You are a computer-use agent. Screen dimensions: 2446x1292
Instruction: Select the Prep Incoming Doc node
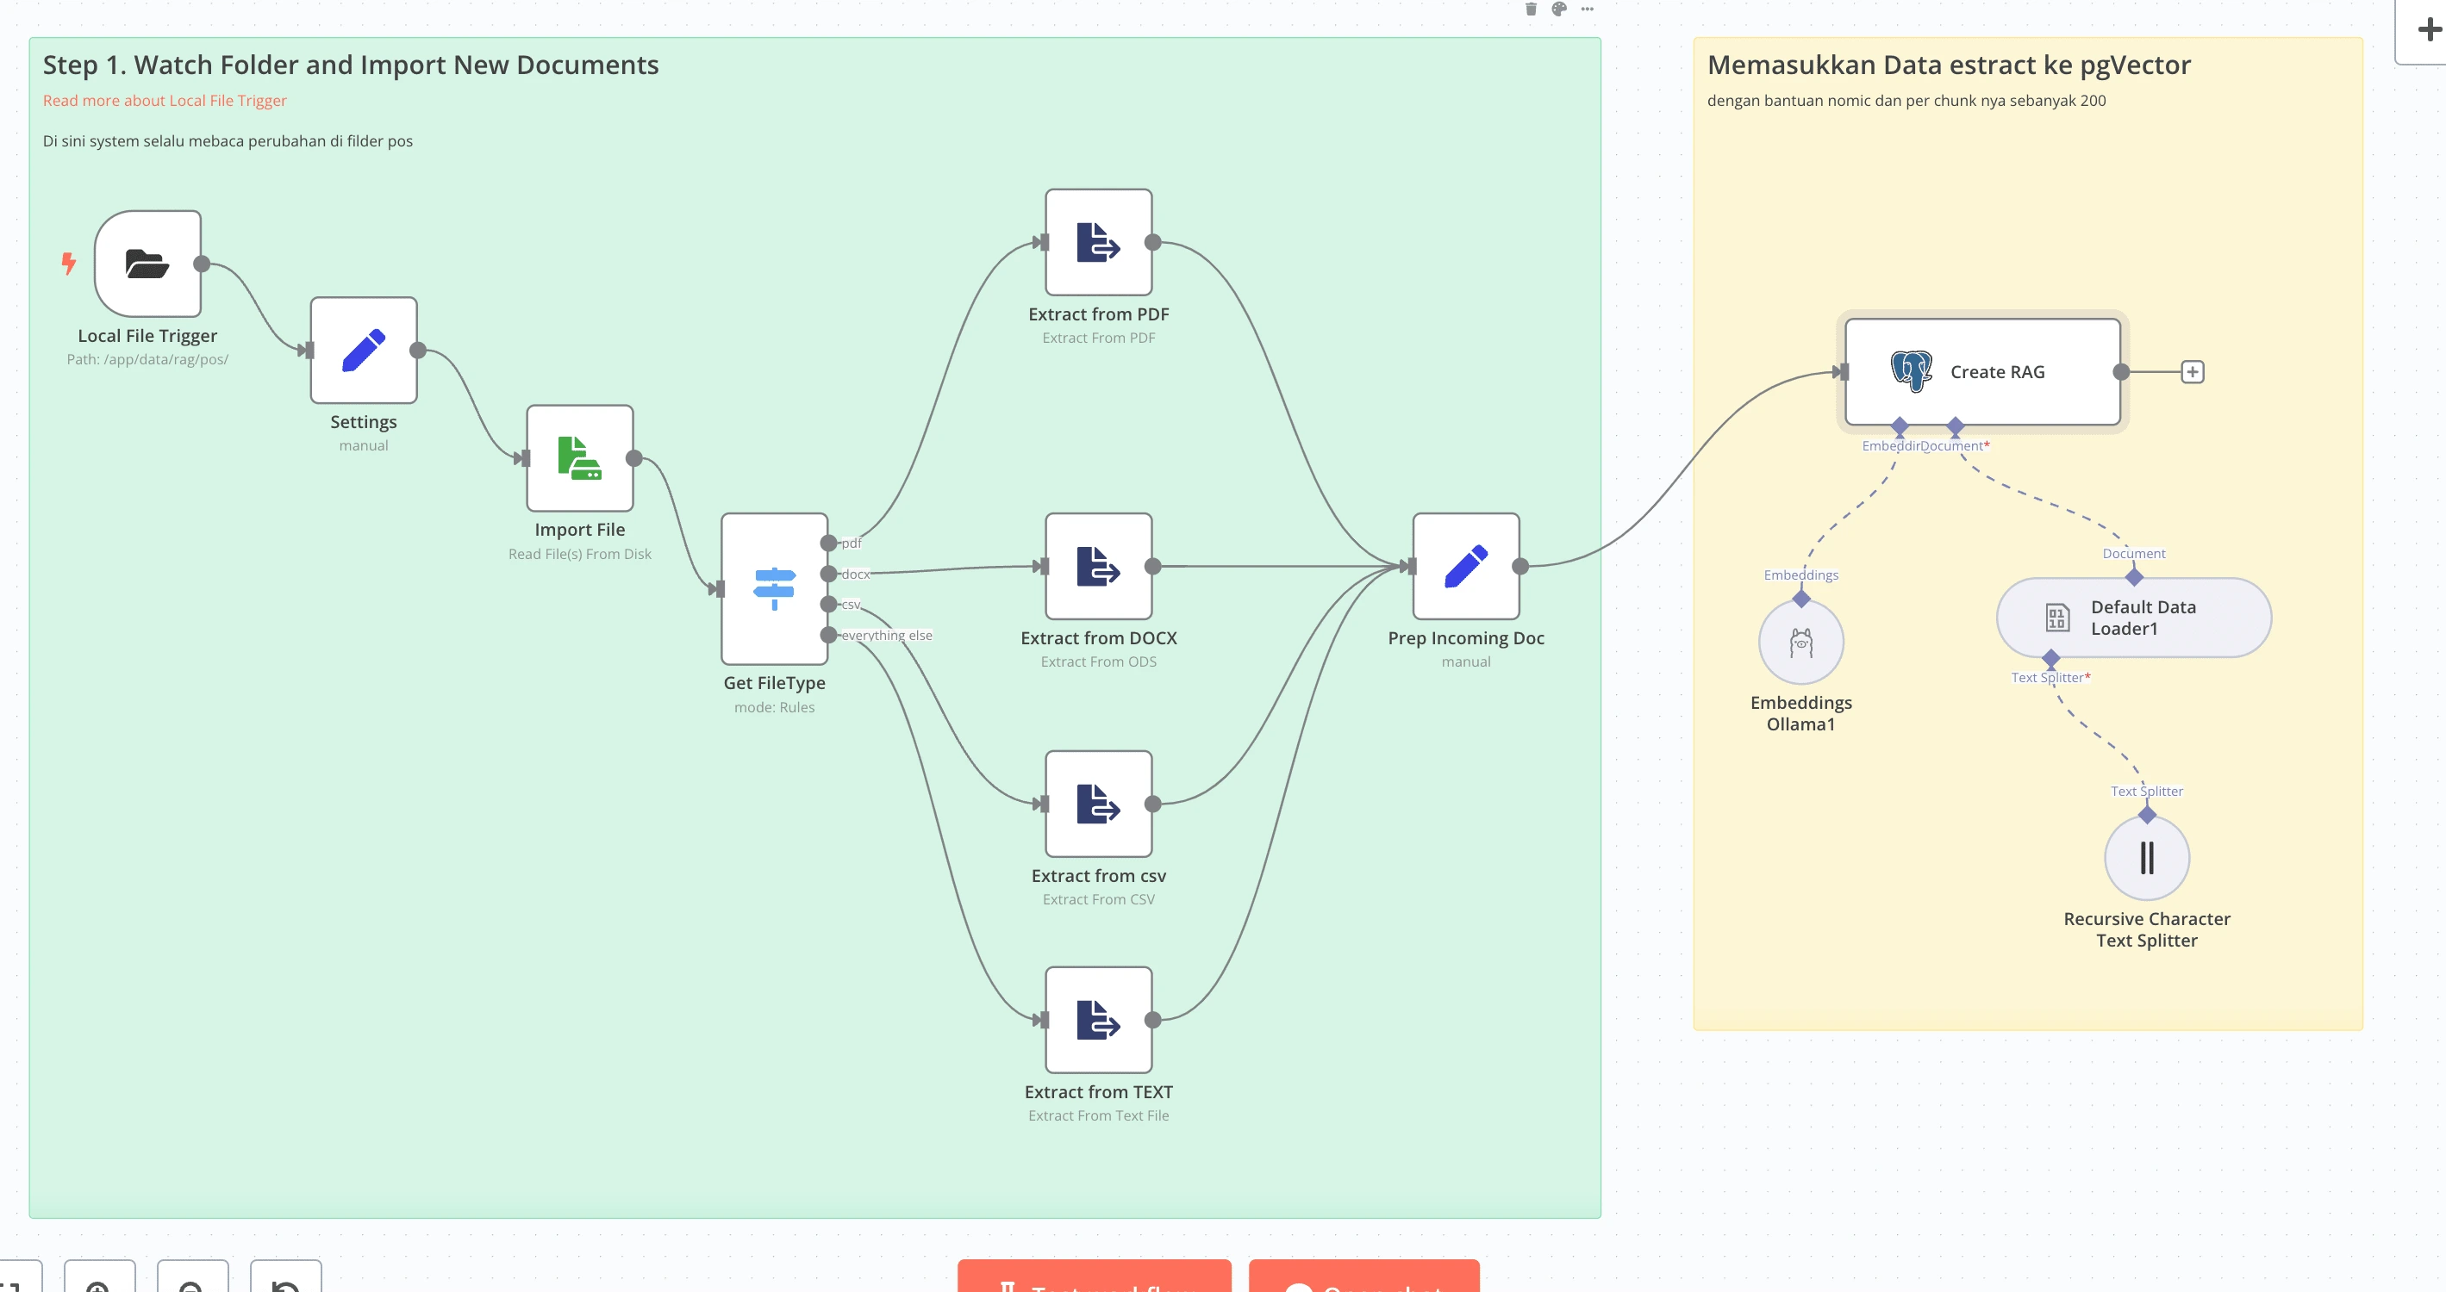[x=1465, y=566]
